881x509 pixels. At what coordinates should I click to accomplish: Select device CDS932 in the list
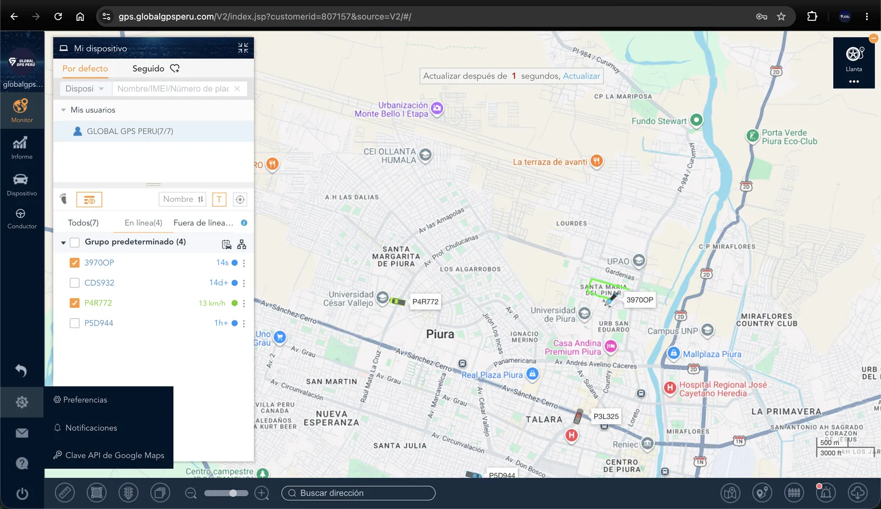(99, 283)
